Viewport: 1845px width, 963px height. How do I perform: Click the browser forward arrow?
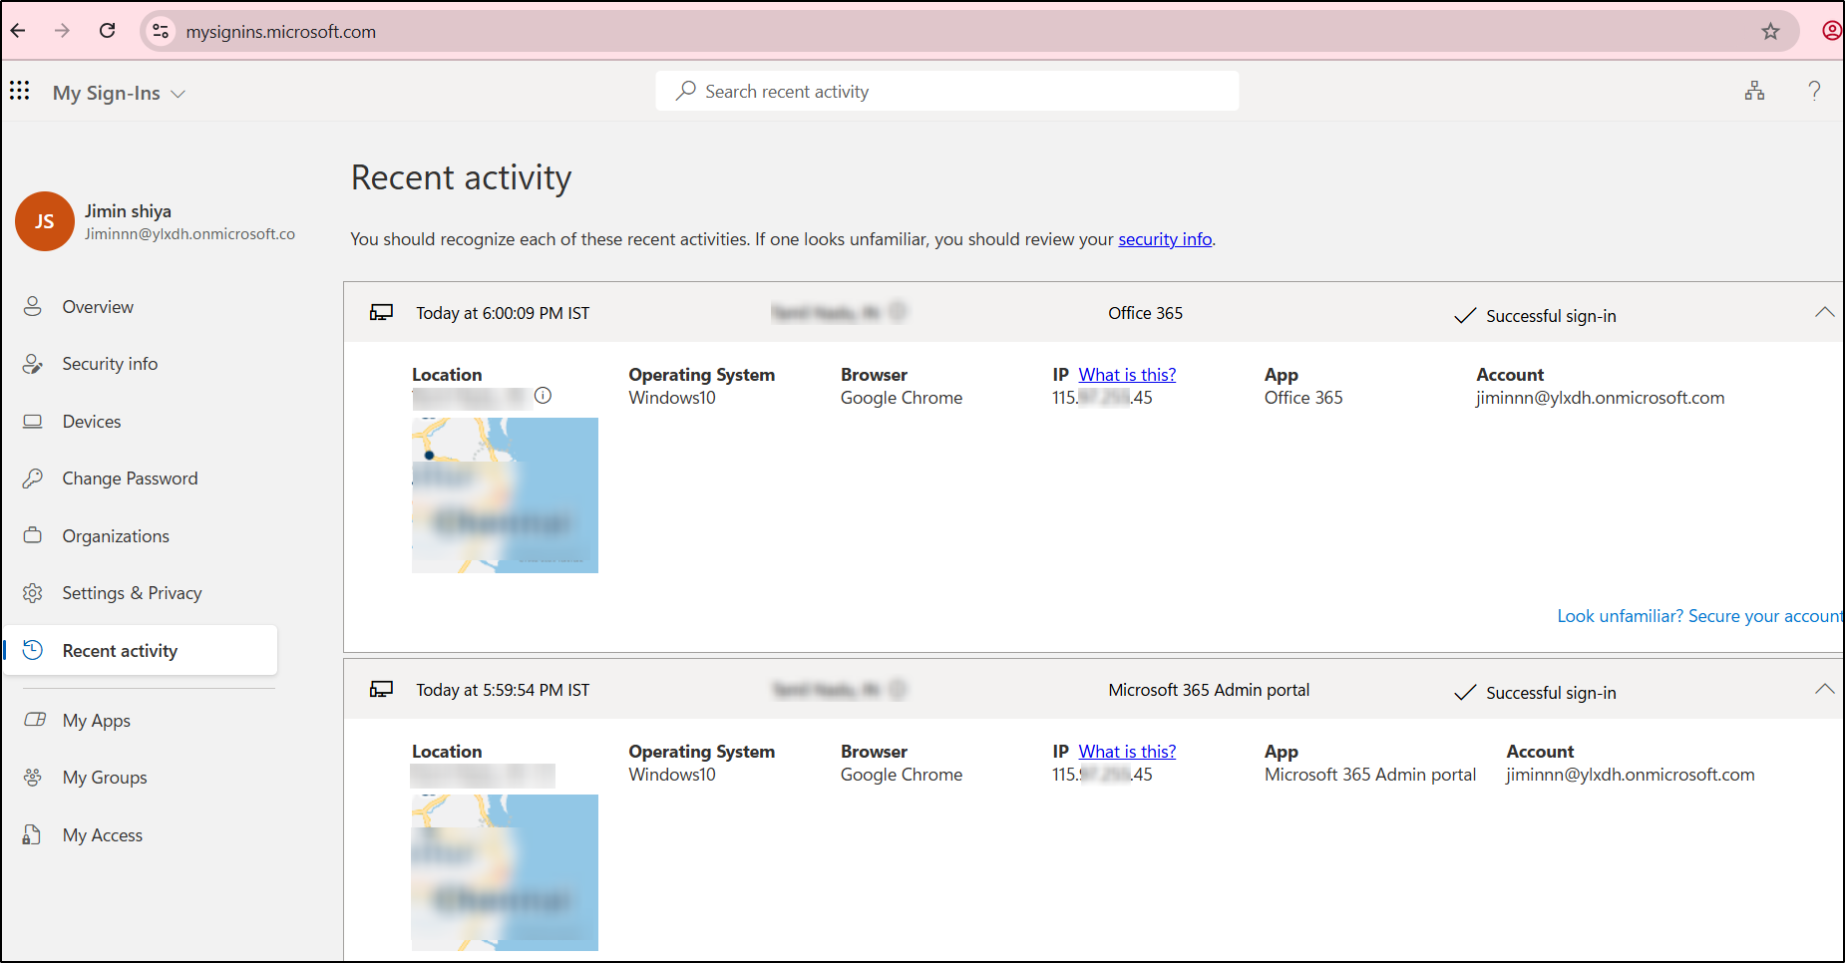(62, 31)
